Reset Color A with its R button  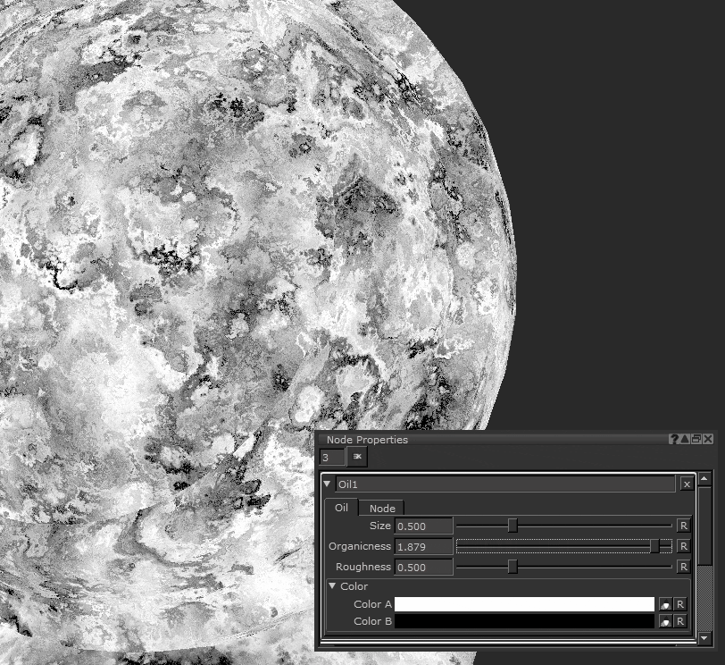click(x=680, y=605)
